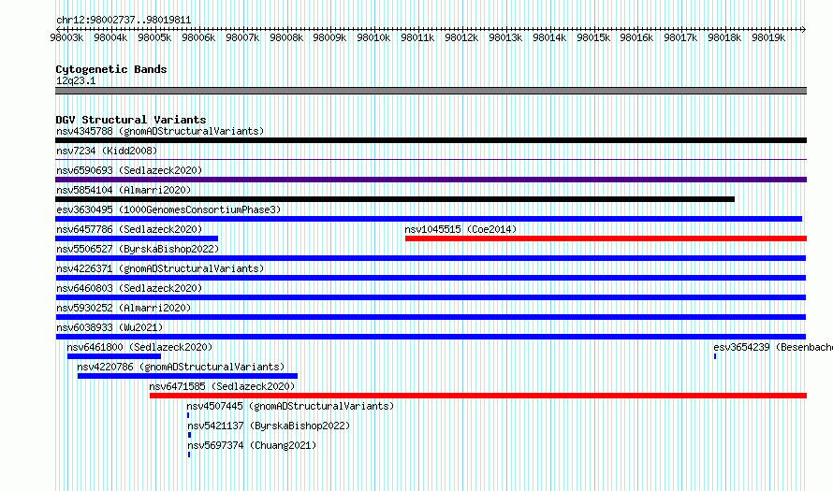The height and width of the screenshot is (491, 833).
Task: Click the blue nsv4226371 variant bar
Action: [431, 278]
